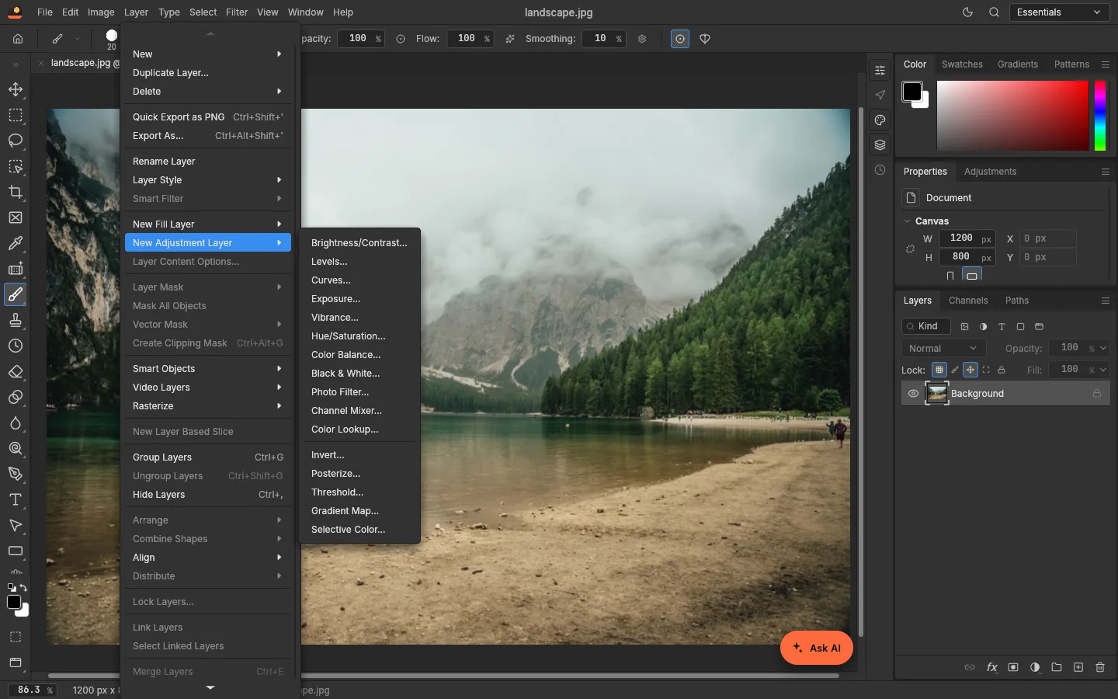Image resolution: width=1118 pixels, height=699 pixels.
Task: Select the Eraser tool
Action: click(x=16, y=371)
